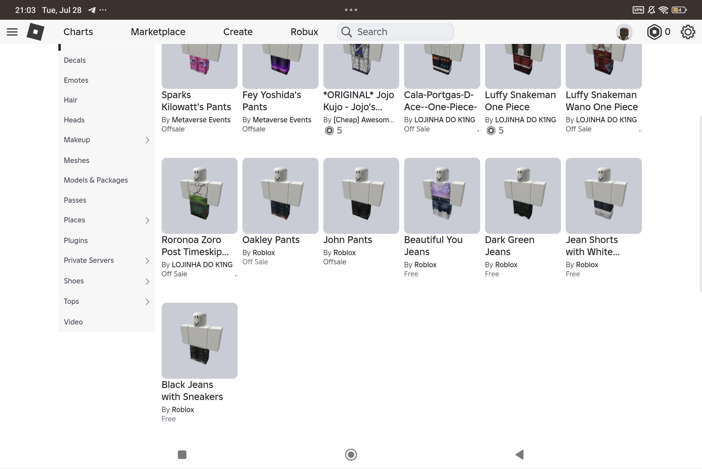Click the John Pants thumbnail
The image size is (702, 469).
361,196
